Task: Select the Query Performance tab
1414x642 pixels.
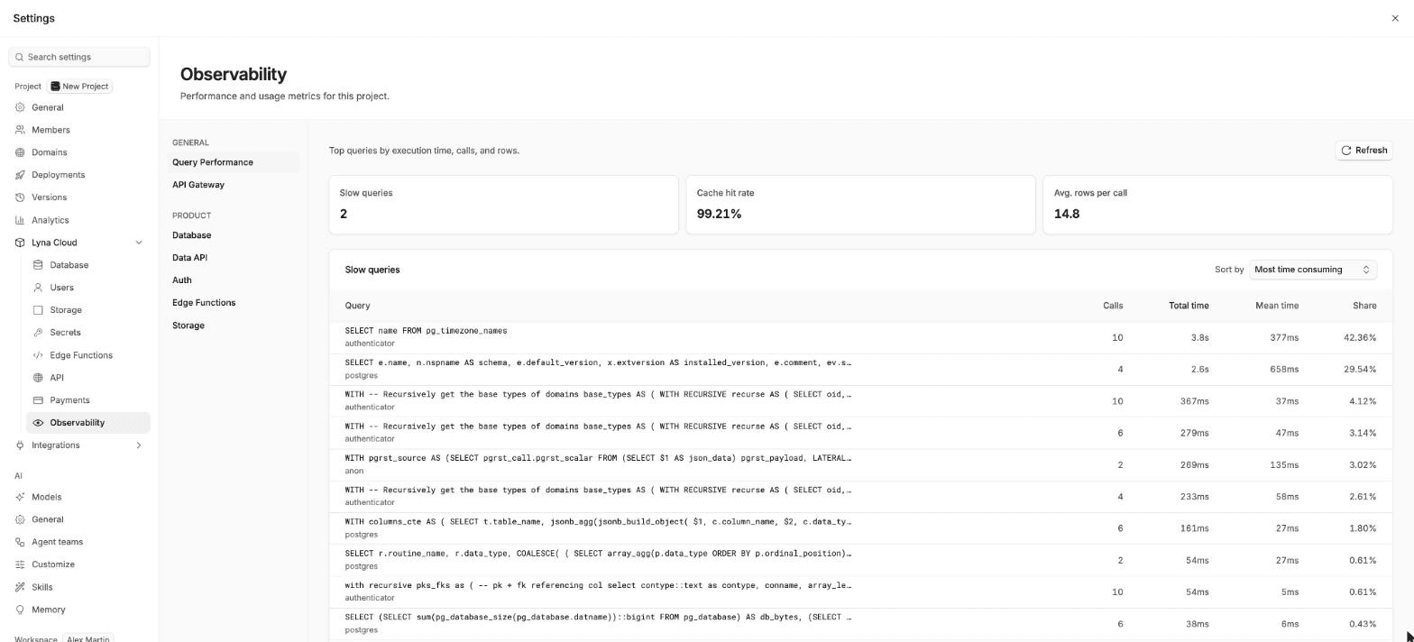Action: (234, 162)
